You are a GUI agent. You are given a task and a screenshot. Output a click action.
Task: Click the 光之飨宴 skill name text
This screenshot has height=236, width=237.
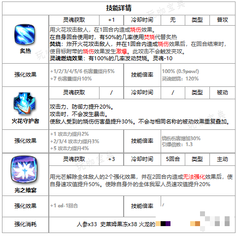click(x=26, y=190)
